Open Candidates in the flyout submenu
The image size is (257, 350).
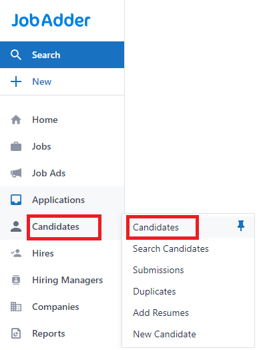[x=156, y=227]
